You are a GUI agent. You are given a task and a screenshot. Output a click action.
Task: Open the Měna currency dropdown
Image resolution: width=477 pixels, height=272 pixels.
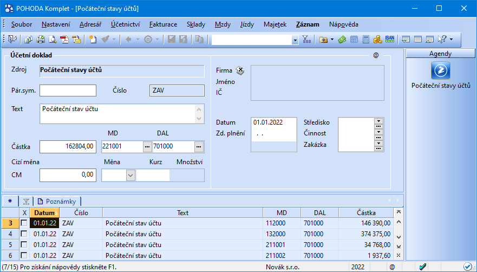point(130,175)
